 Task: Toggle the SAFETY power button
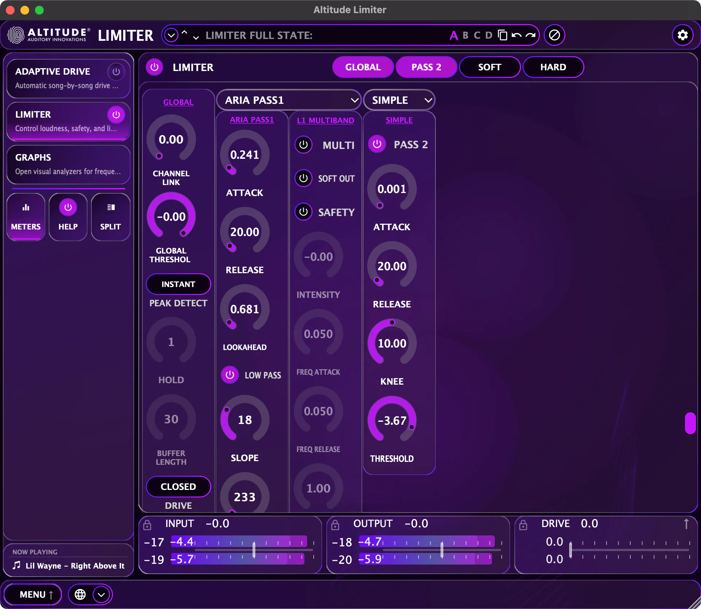[x=303, y=212]
